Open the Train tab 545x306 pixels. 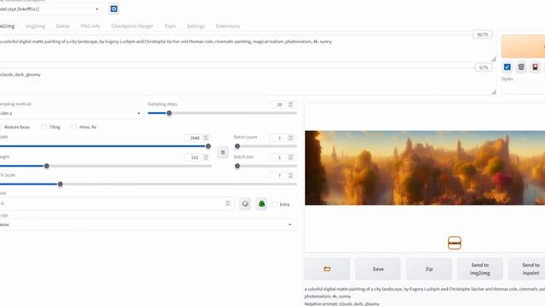[x=170, y=26]
